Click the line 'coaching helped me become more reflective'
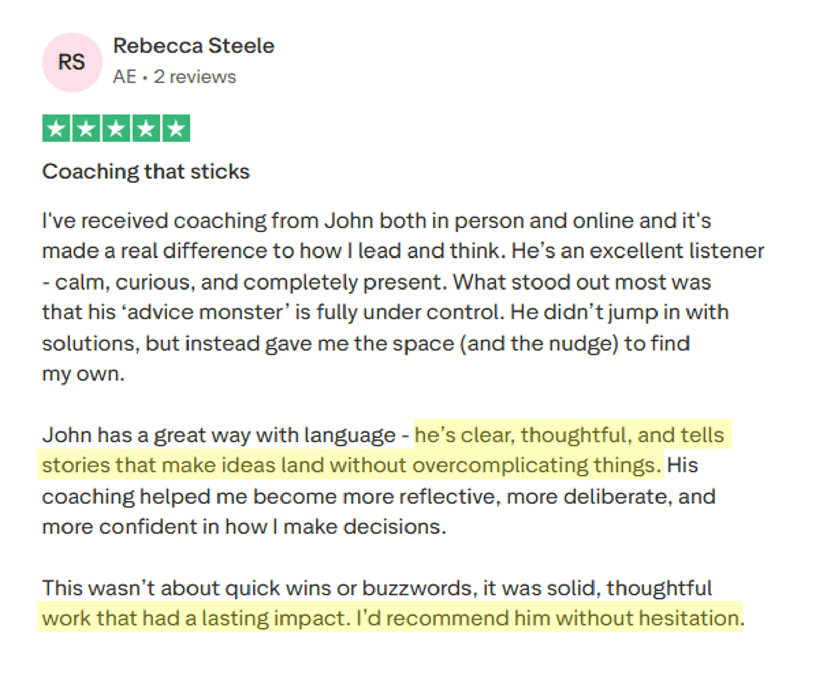Viewport: 813px width, 674px height. [378, 496]
